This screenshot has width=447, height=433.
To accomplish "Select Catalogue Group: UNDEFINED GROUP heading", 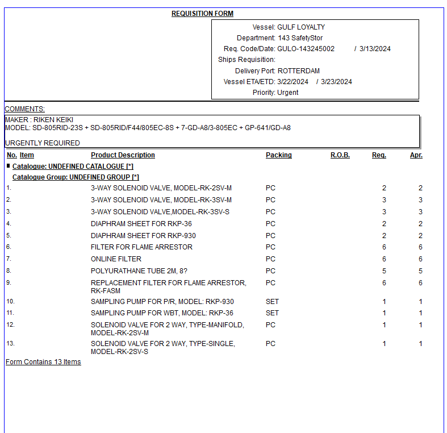I will click(x=76, y=177).
